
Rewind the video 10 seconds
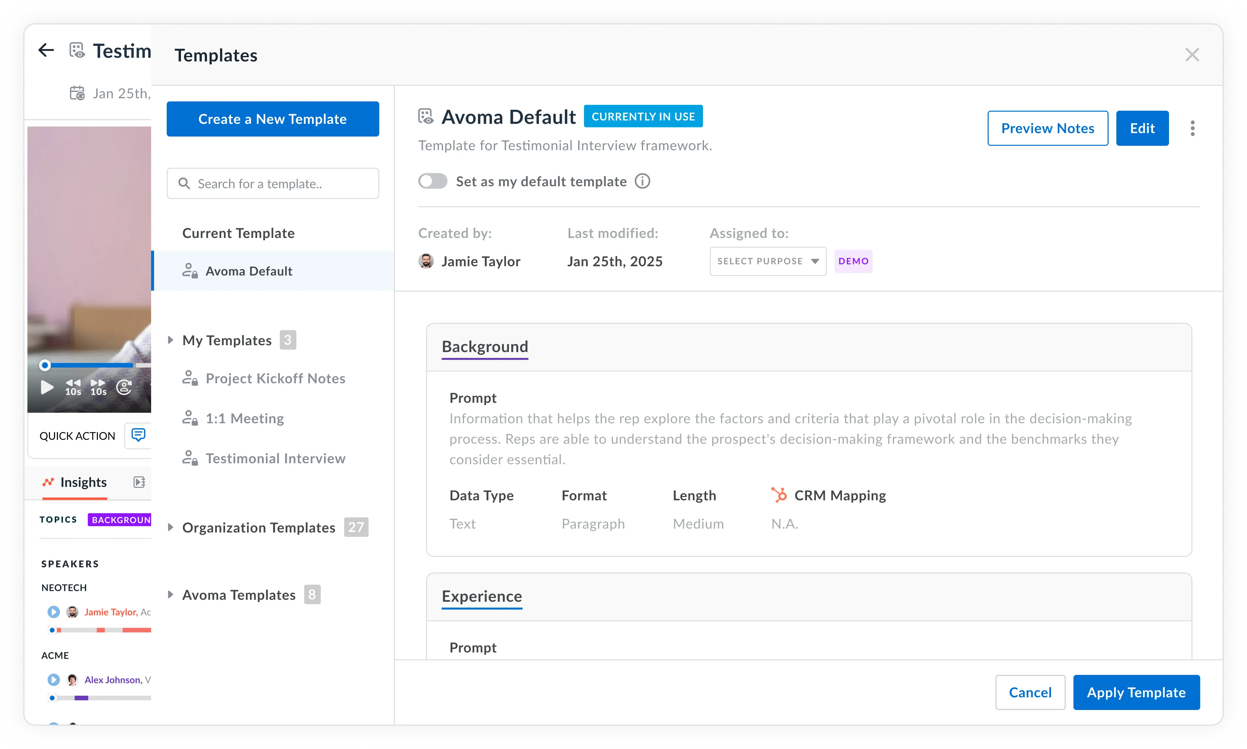(x=73, y=387)
